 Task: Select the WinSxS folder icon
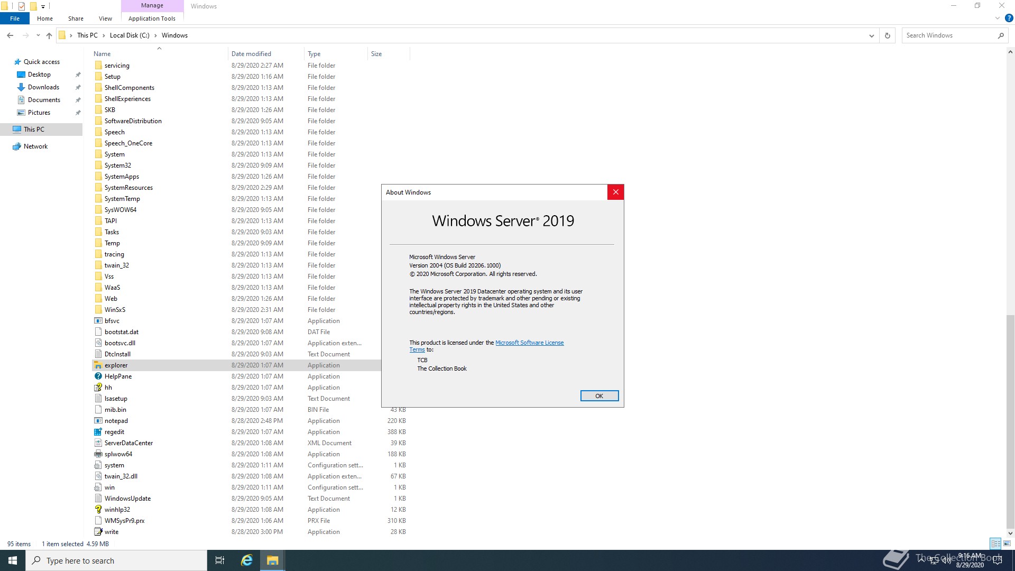click(98, 310)
